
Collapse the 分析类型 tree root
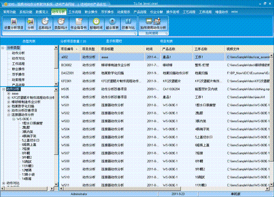click(3, 48)
